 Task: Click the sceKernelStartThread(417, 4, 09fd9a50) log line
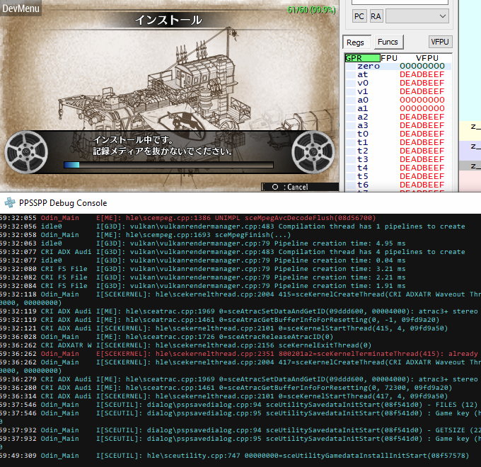(x=224, y=396)
